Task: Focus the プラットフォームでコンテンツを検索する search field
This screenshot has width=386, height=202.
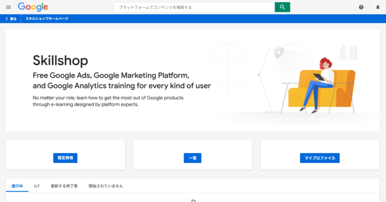Action: [195, 7]
